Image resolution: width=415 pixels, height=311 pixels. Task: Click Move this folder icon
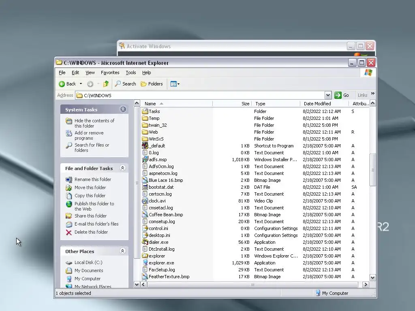(69, 188)
